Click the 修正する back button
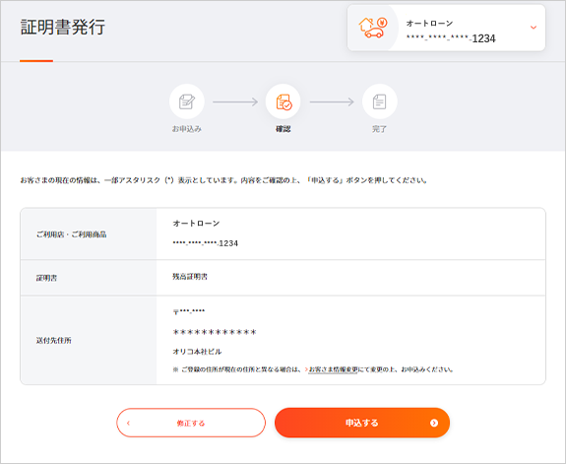The width and height of the screenshot is (566, 464). coord(191,423)
